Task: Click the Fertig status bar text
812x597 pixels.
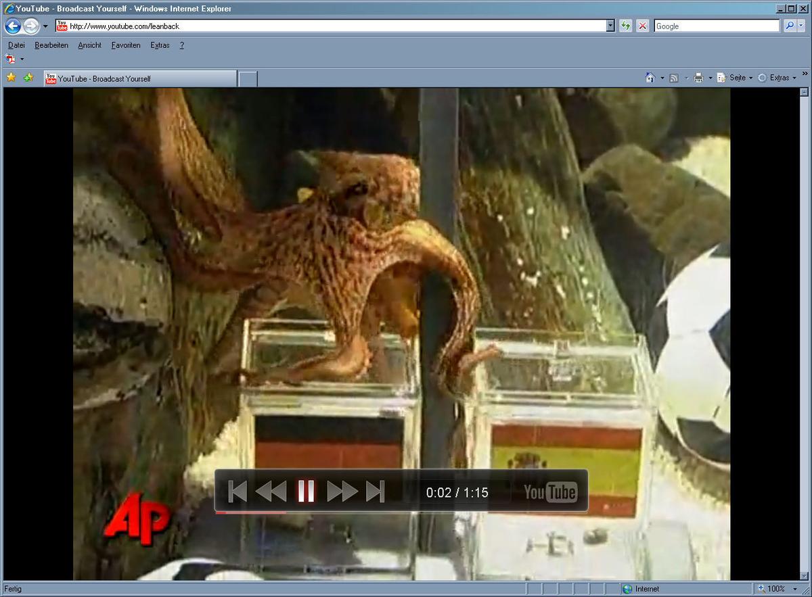Action: pyautogui.click(x=12, y=589)
